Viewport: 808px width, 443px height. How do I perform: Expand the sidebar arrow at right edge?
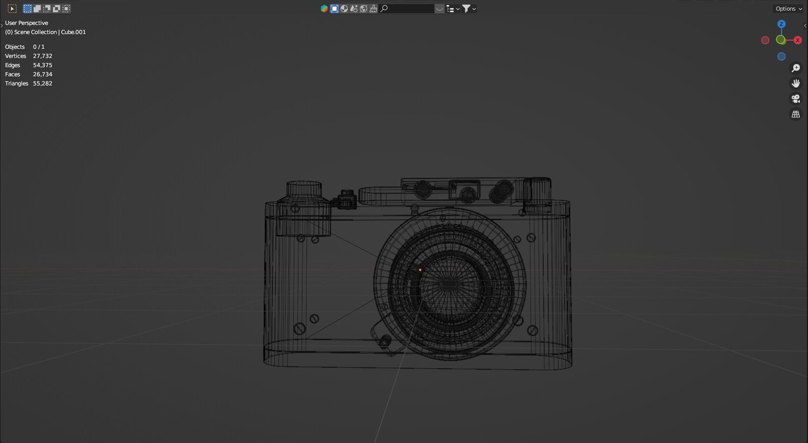coord(805,25)
